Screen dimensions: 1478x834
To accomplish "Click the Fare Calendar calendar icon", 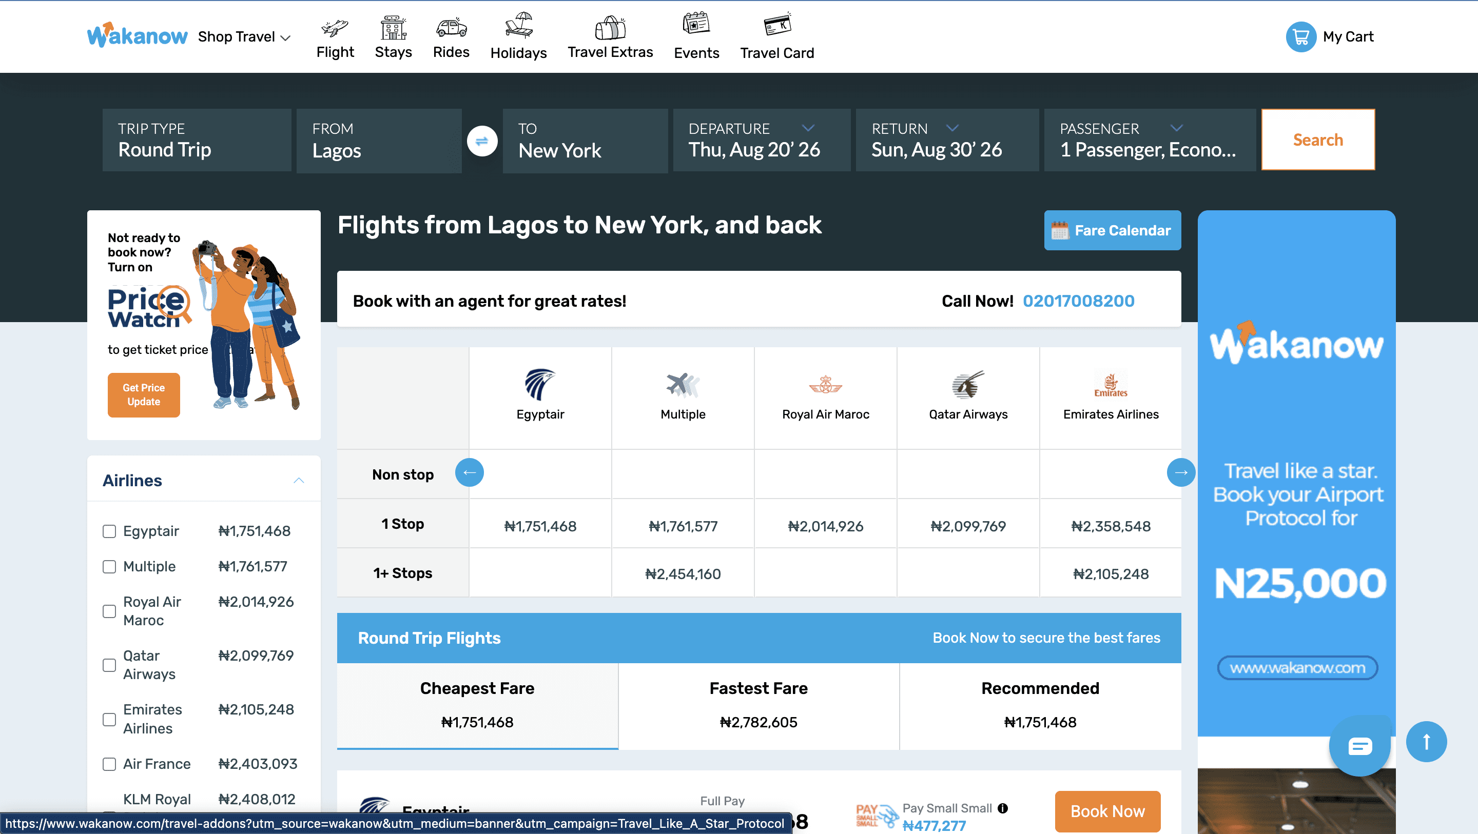I will click(1060, 231).
